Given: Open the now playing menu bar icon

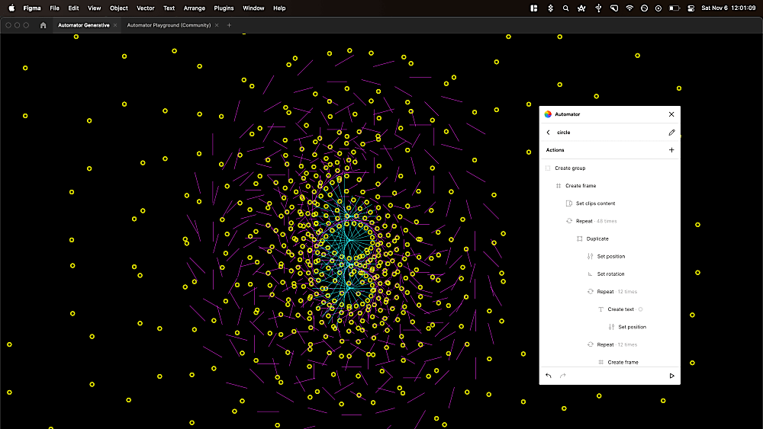Looking at the screenshot, I should 658,8.
